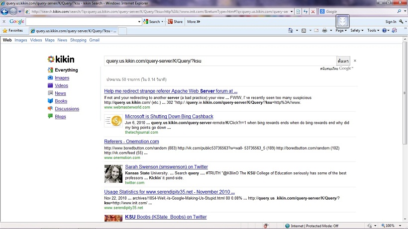Image resolution: width=408 pixels, height=229 pixels.
Task: Open Google Toolbar wrench options
Action: [x=401, y=22]
